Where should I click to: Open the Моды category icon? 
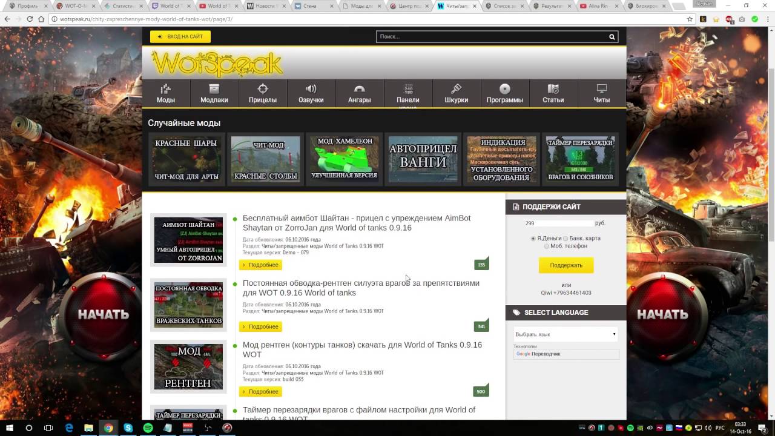(166, 93)
